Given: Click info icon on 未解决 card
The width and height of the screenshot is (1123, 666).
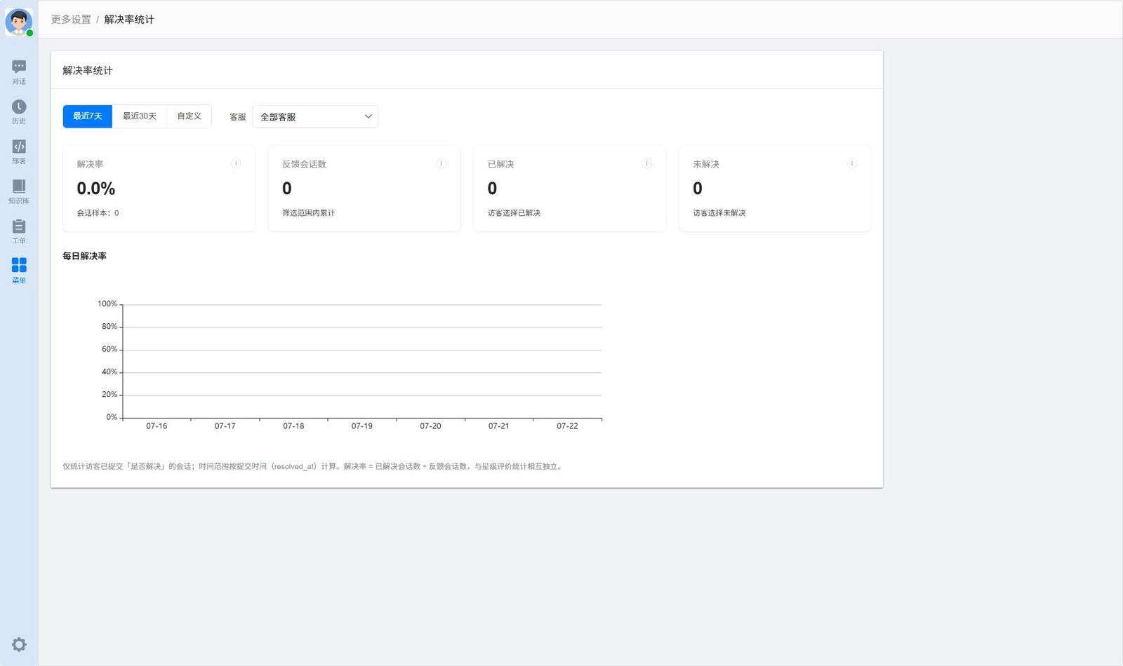Looking at the screenshot, I should [851, 163].
